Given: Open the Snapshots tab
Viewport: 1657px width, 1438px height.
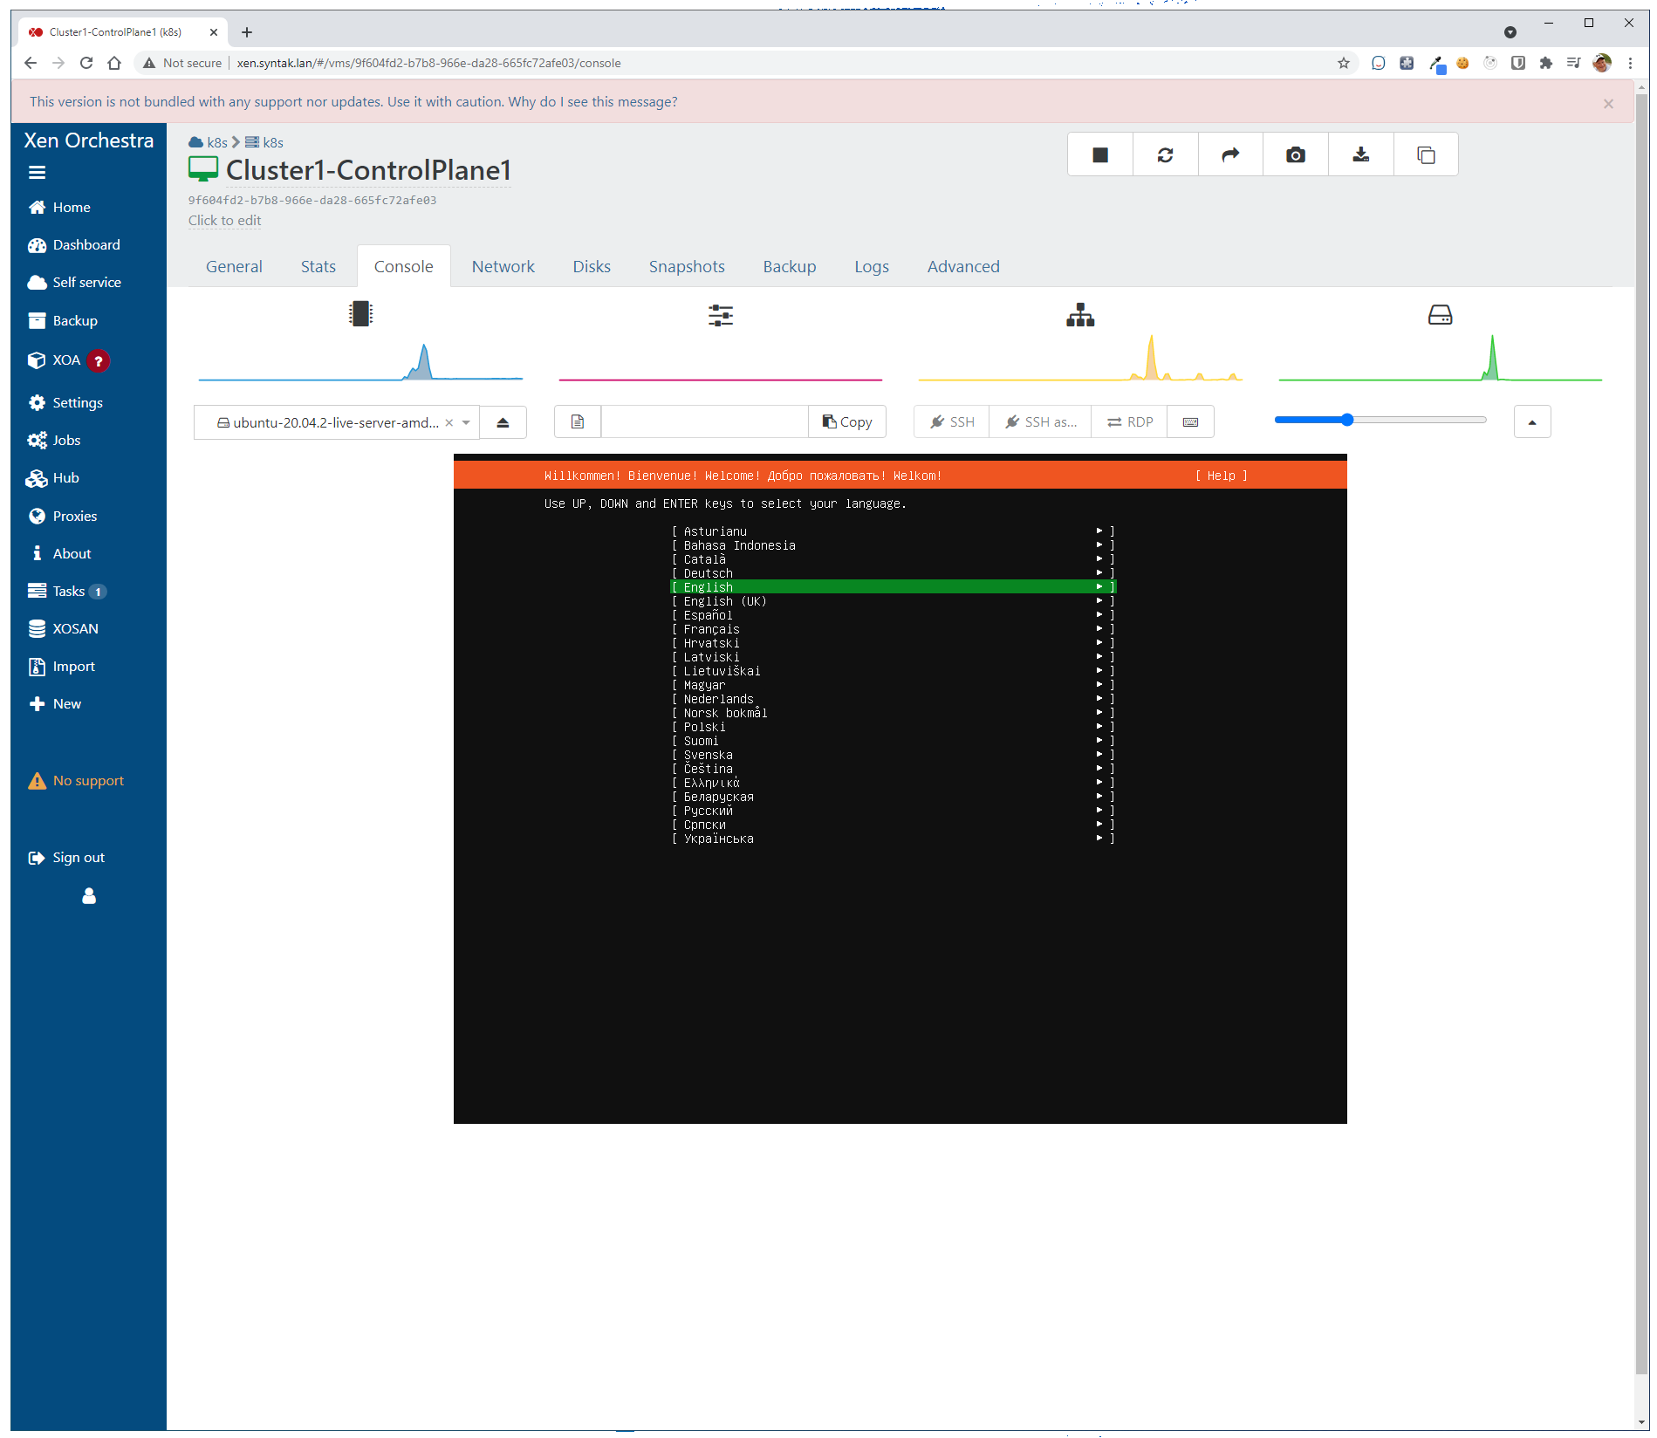Looking at the screenshot, I should point(686,267).
